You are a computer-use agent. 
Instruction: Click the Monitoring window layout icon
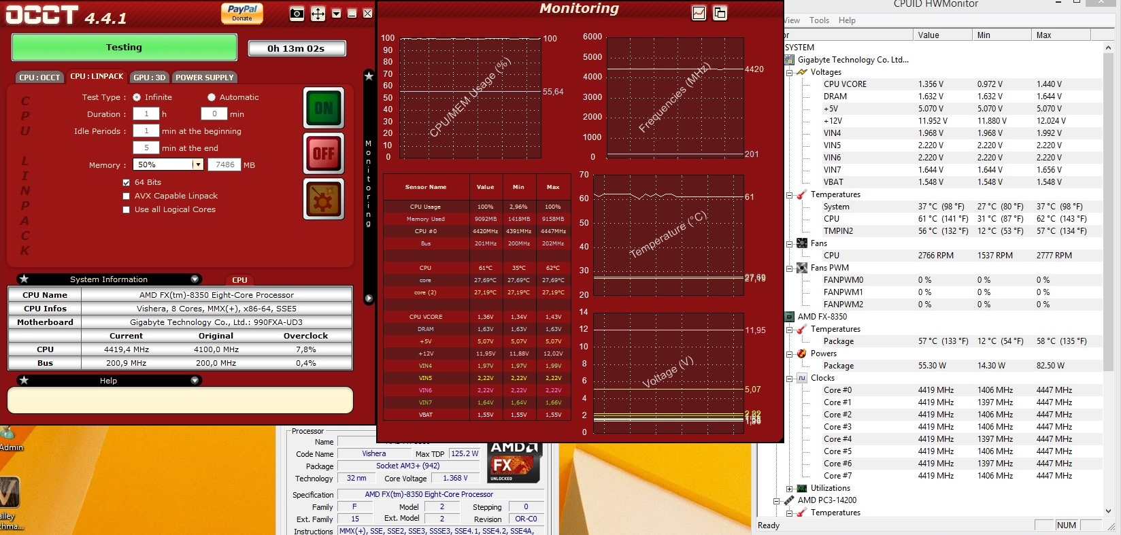click(x=720, y=13)
